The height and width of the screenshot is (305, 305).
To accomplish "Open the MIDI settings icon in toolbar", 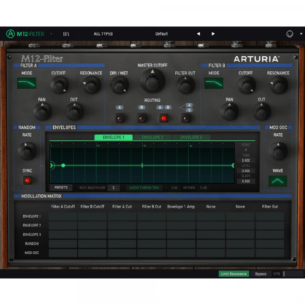I will pos(290,34).
